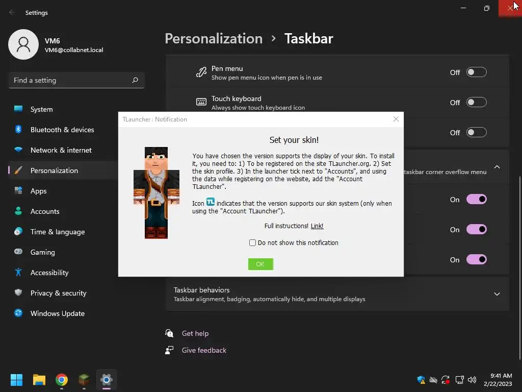Turn off the second On switch in overflow section
This screenshot has height=392, width=522.
pos(477,229)
